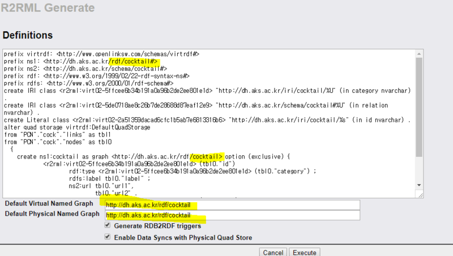Click the scroll-down arrow of Definitions box

[419, 185]
